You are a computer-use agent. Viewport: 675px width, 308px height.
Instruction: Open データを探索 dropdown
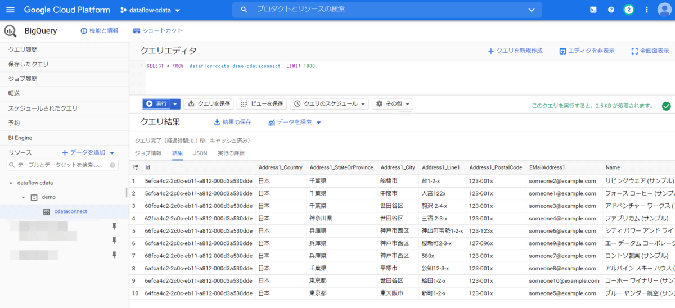point(295,122)
